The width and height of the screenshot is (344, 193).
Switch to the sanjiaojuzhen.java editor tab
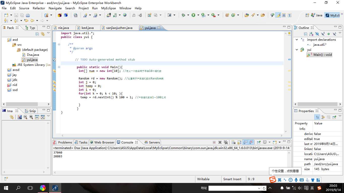pyautogui.click(x=119, y=28)
